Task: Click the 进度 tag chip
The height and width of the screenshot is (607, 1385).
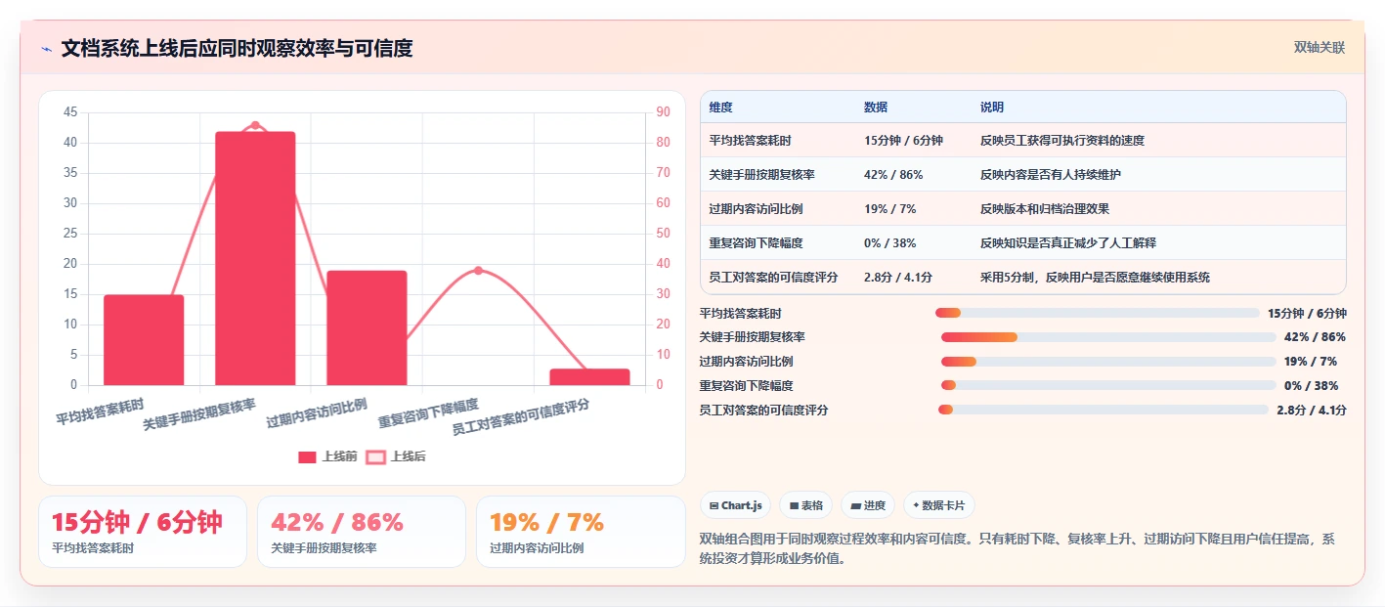Action: 868,505
